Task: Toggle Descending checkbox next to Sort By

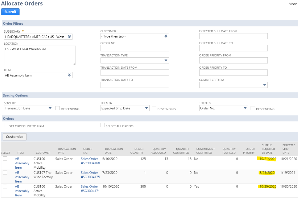Action: point(58,108)
